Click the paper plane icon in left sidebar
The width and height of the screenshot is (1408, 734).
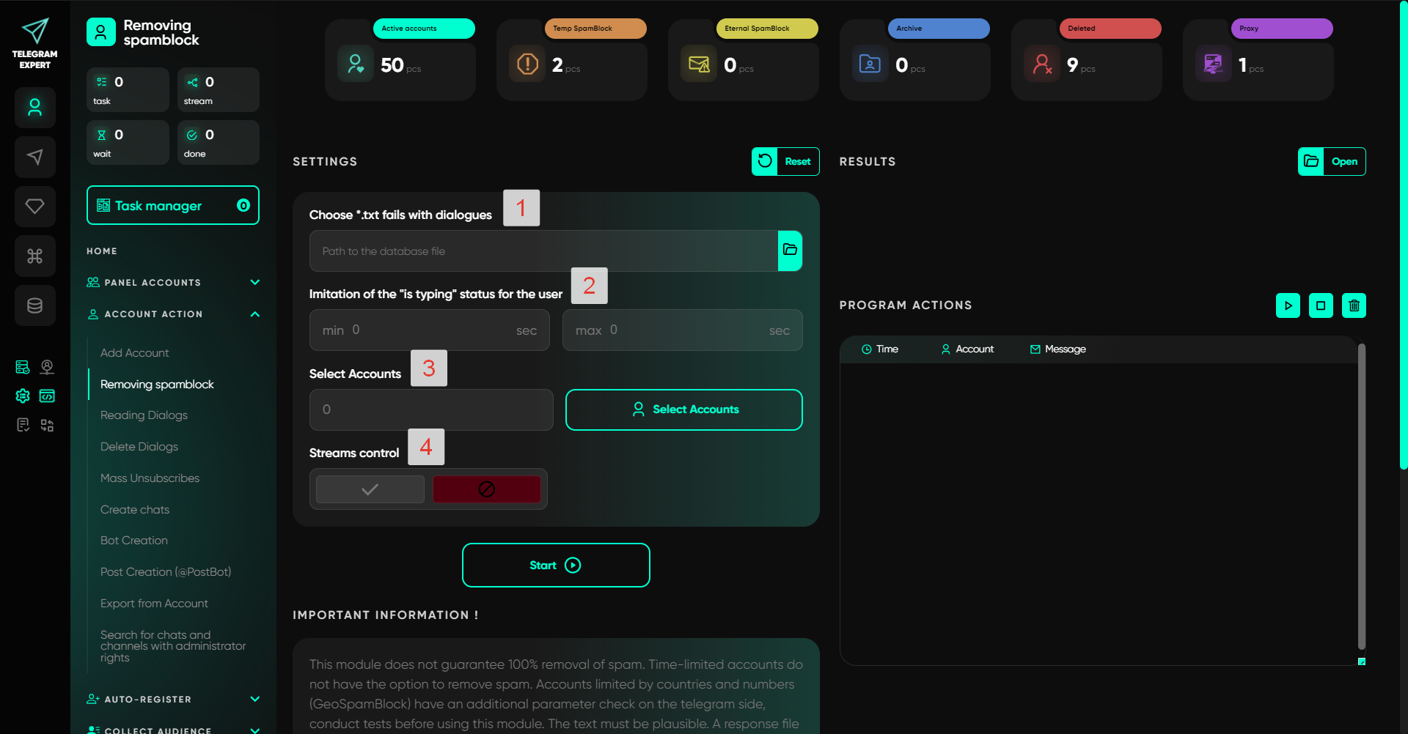point(34,157)
